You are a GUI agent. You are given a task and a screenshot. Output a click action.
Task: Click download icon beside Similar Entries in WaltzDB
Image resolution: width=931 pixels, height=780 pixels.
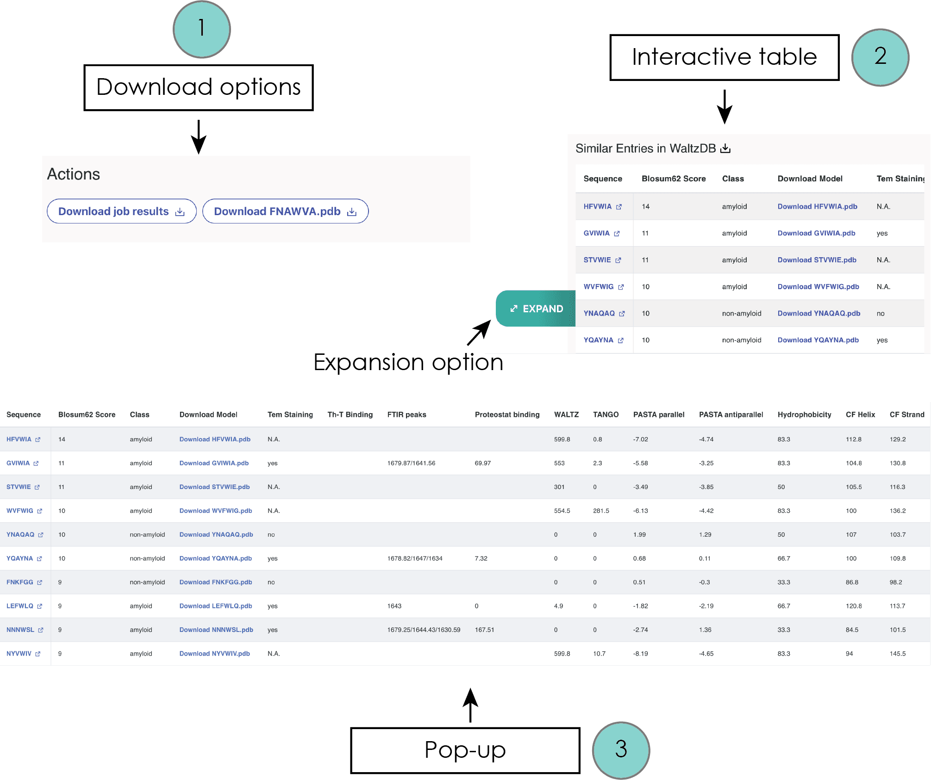click(725, 149)
